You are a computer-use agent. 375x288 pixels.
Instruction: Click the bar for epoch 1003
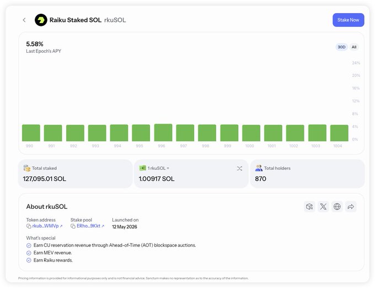click(x=317, y=133)
